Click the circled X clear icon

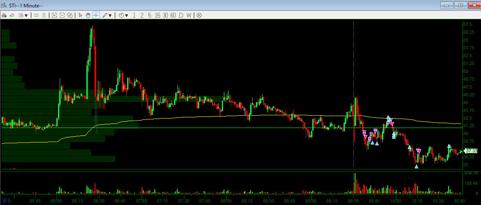[199, 15]
